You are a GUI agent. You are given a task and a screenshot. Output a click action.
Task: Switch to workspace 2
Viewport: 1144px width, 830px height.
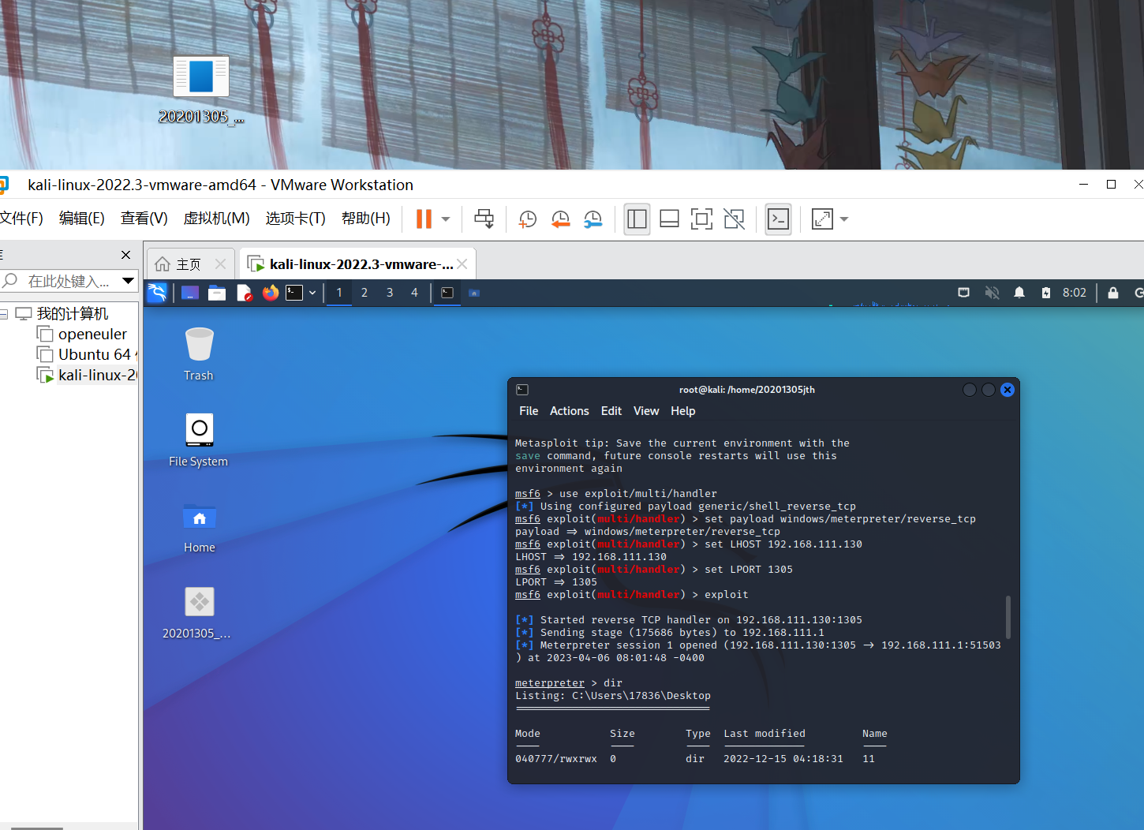(x=365, y=293)
